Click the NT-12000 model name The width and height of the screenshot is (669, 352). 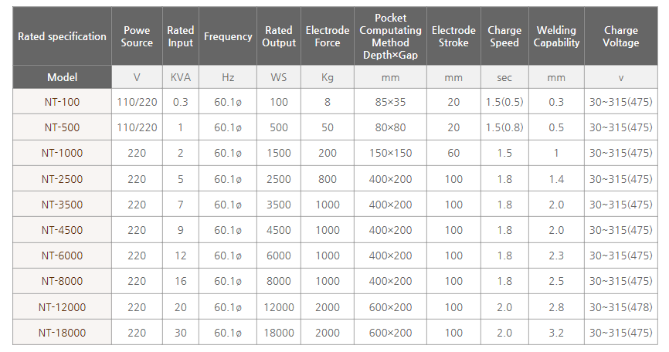63,307
